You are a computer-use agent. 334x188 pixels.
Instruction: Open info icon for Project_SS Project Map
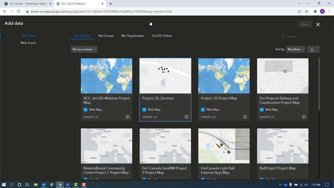(x=245, y=117)
